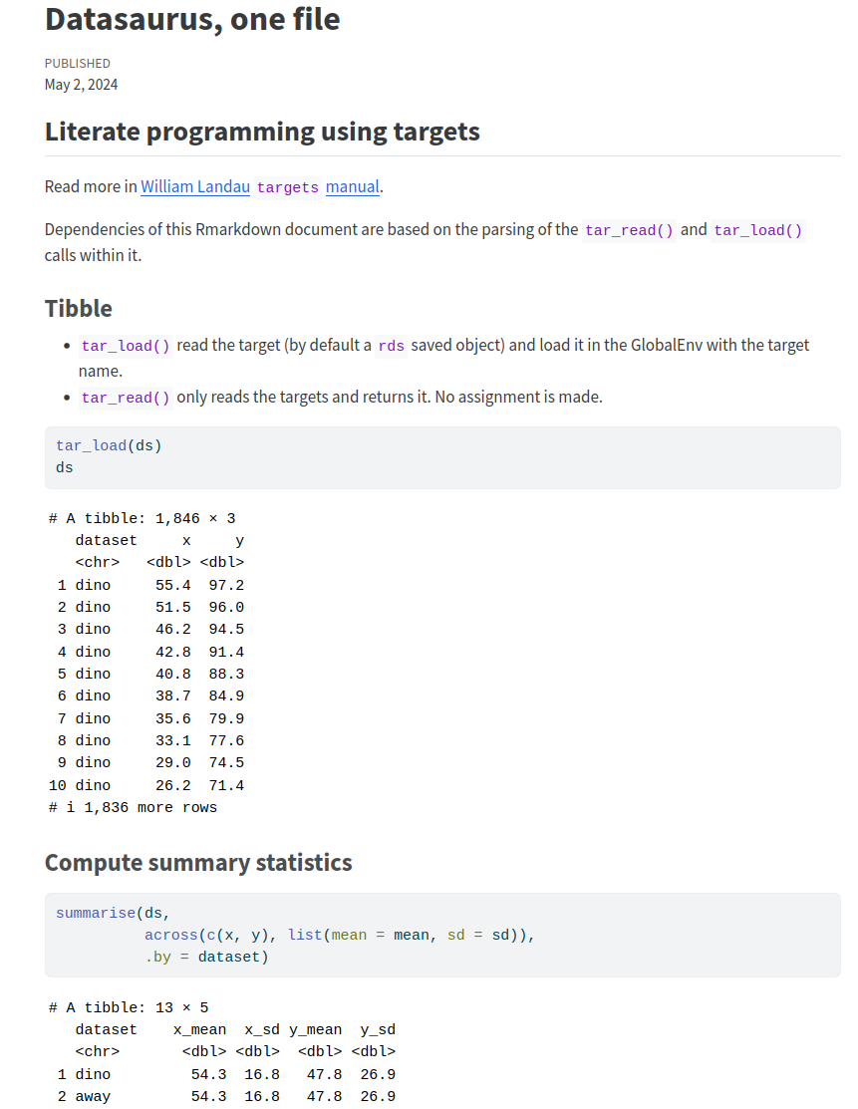Click the PUBLISHED label
The height and width of the screenshot is (1109, 858).
(x=78, y=64)
